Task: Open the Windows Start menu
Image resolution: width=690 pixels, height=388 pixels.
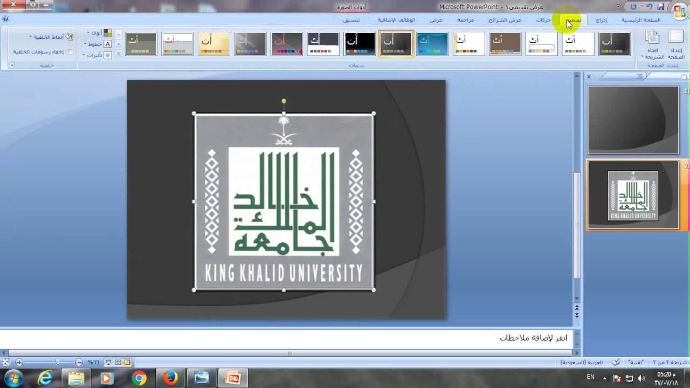Action: click(13, 378)
